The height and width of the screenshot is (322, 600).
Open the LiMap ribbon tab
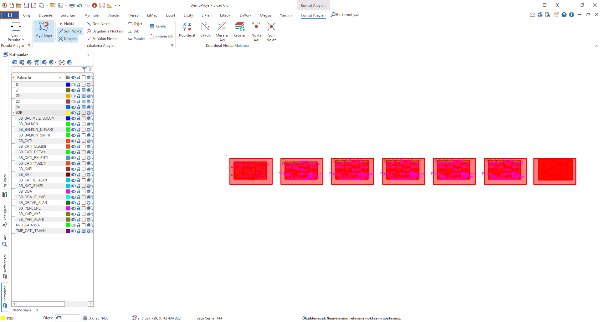coord(152,15)
